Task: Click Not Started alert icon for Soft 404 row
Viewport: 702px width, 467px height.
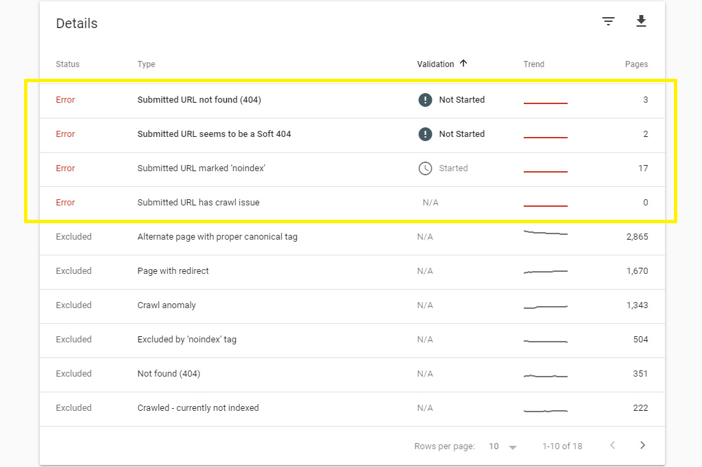Action: click(x=425, y=134)
